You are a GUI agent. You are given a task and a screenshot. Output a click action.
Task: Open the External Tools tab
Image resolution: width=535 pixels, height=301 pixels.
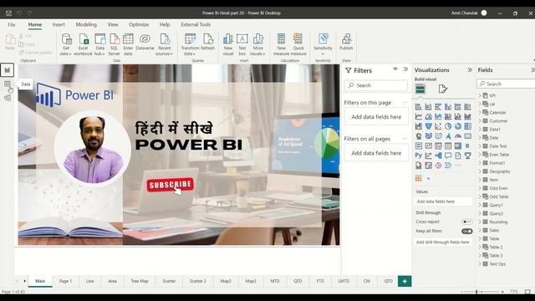(x=196, y=24)
